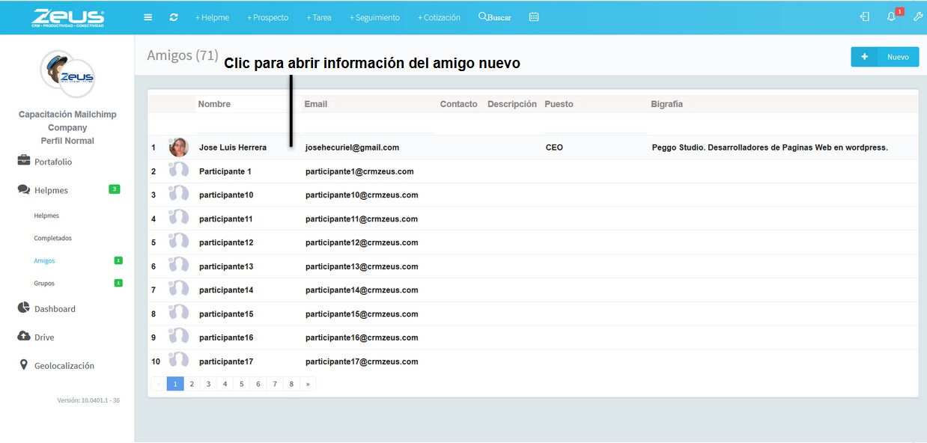This screenshot has height=443, width=927.
Task: Expand the Helpmes sidebar section
Action: (51, 190)
